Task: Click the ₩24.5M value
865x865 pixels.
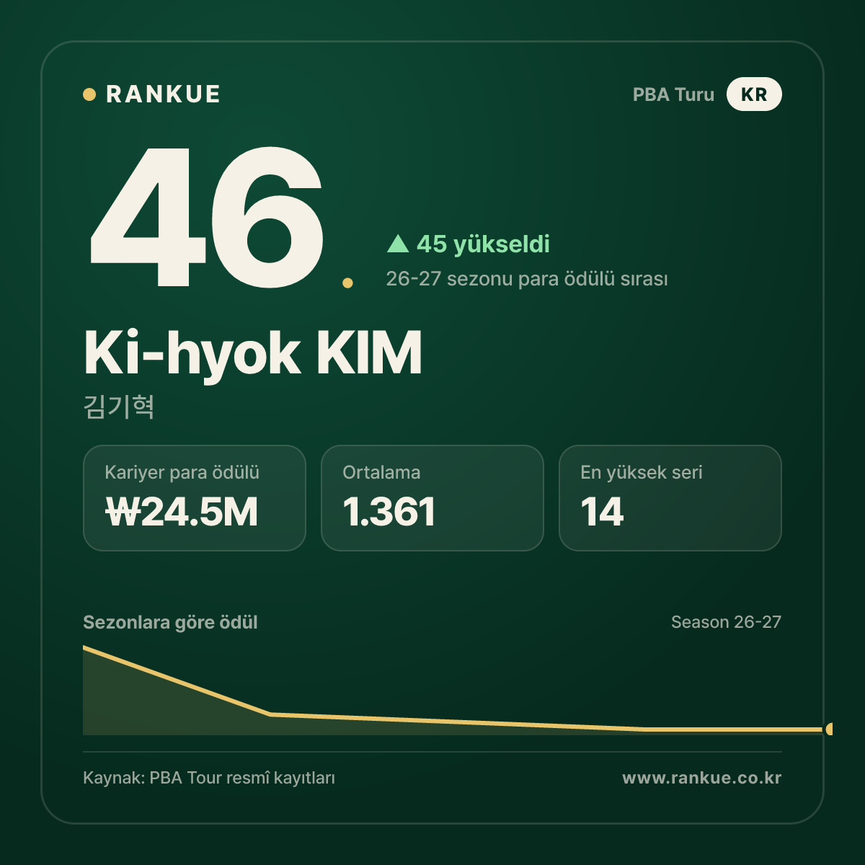Action: click(x=182, y=512)
